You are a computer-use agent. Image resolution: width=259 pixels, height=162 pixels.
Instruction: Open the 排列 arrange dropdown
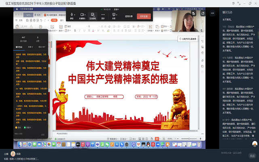[x=165, y=31]
